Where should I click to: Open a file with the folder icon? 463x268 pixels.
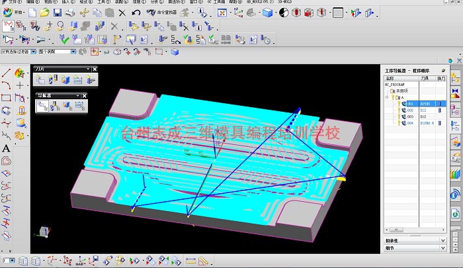[x=44, y=13]
